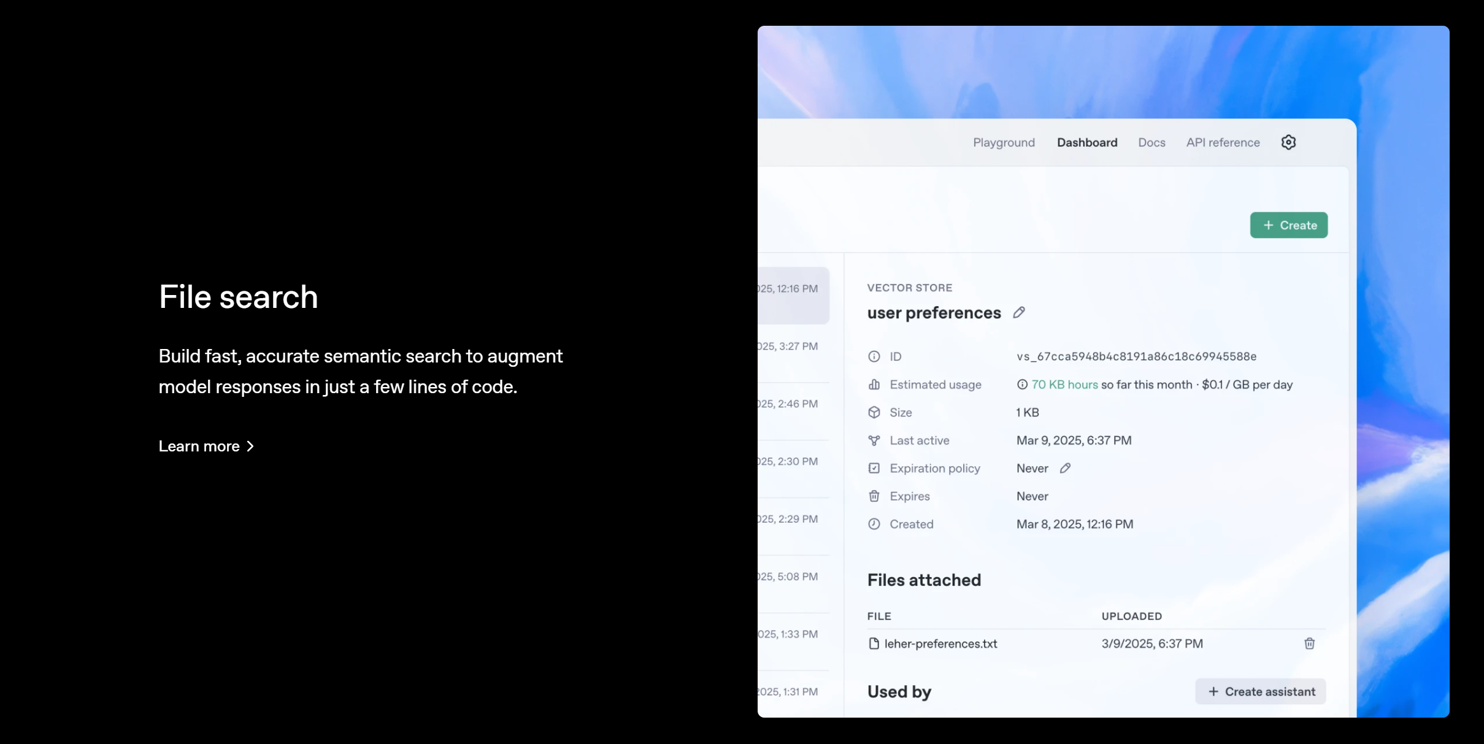Click the Created clock icon

pos(874,524)
